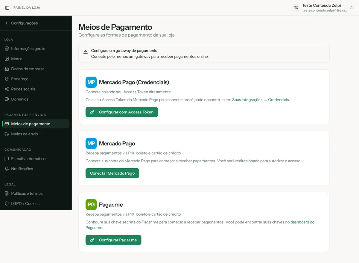The height and width of the screenshot is (263, 359).
Task: Toggle the sidebar panel icon
Action: coord(7,8)
